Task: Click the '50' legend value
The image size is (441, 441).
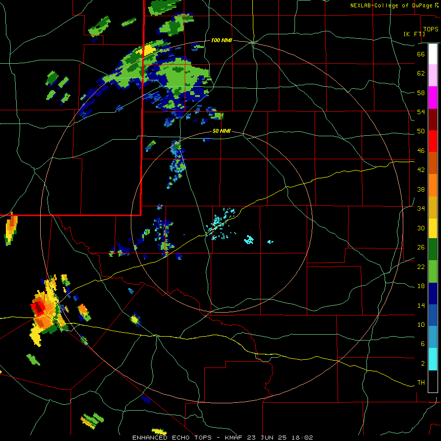Action: 421,131
